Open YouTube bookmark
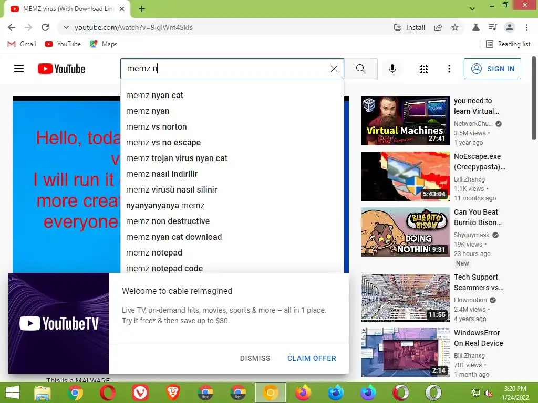This screenshot has width=538, height=403. pyautogui.click(x=63, y=44)
